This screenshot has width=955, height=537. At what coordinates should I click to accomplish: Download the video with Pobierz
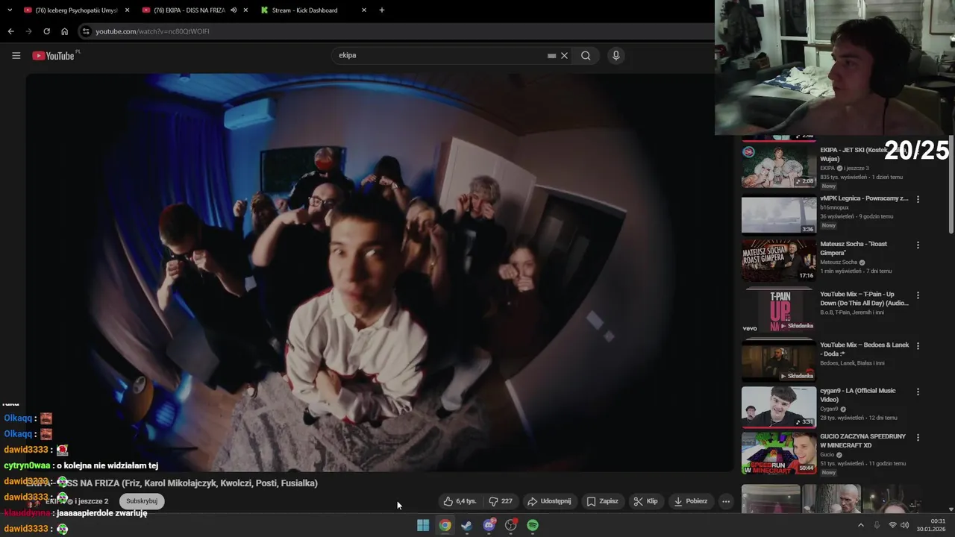(690, 501)
